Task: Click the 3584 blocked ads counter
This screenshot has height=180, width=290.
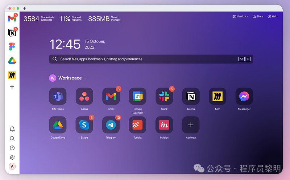Action: click(39, 19)
